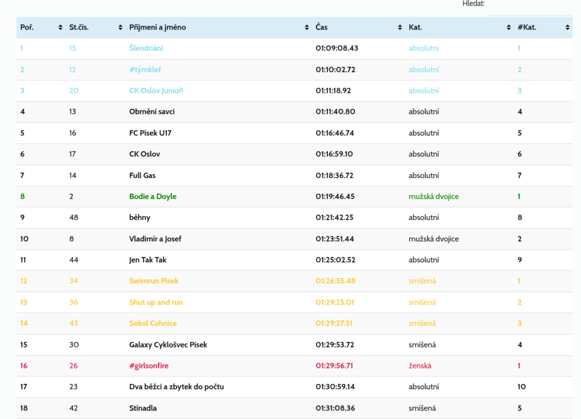
Task: Click time 01:29:25.01
Action: click(x=335, y=302)
